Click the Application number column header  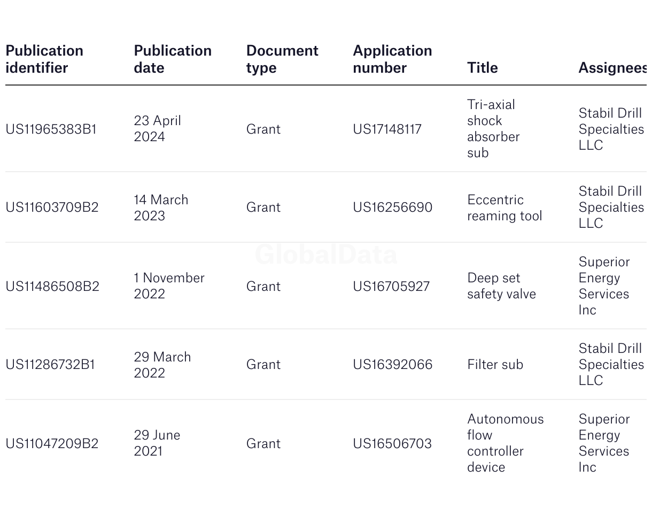[392, 59]
